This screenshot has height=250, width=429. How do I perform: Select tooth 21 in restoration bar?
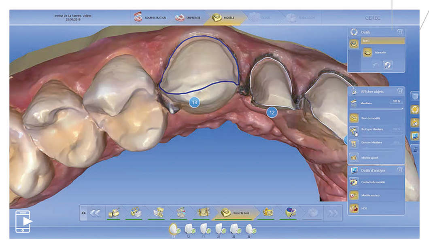tap(220, 229)
